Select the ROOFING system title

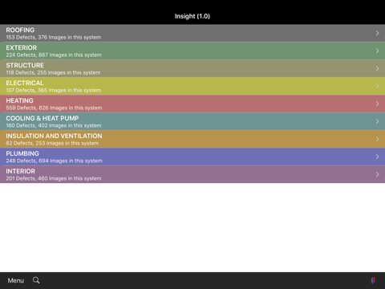20,30
